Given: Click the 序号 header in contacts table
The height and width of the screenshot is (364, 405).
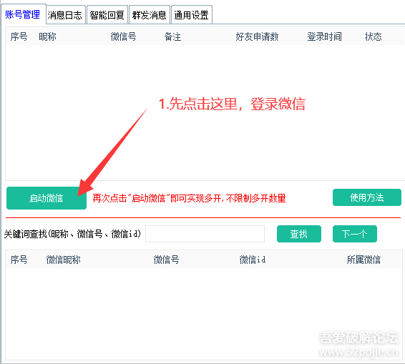Looking at the screenshot, I should (x=19, y=260).
